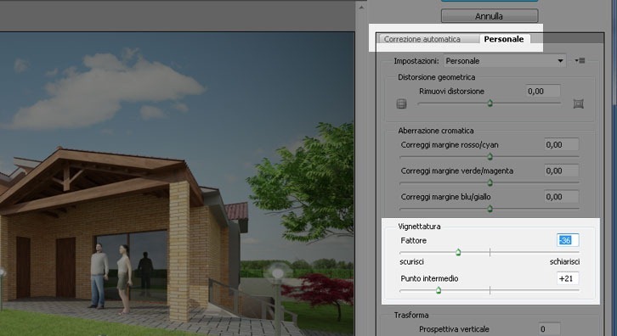Open the Impostazioni Personale dropdown

point(505,61)
